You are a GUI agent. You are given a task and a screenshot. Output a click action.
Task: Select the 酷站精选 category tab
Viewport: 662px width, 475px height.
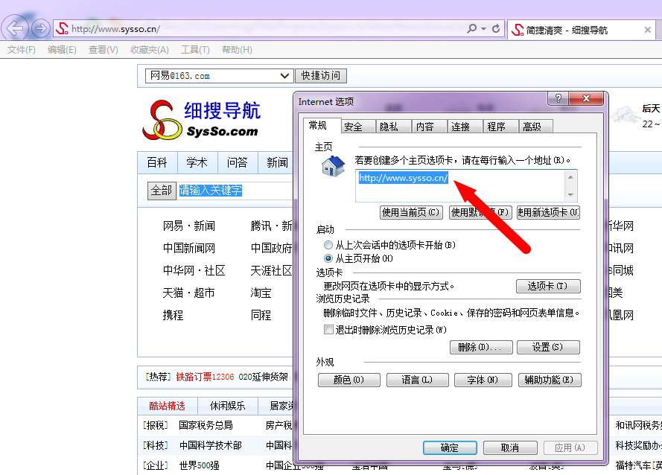(168, 407)
